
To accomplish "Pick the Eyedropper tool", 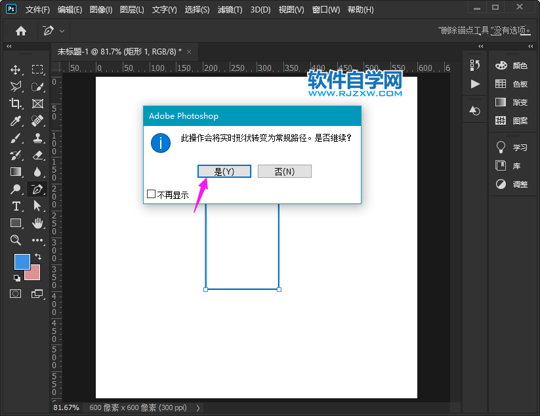I will click(16, 121).
